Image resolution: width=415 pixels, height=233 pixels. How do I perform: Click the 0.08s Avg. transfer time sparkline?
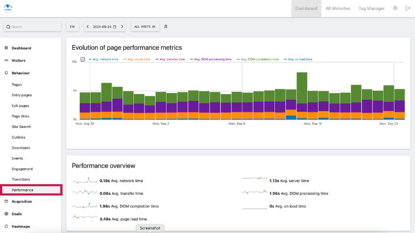pyautogui.click(x=85, y=192)
